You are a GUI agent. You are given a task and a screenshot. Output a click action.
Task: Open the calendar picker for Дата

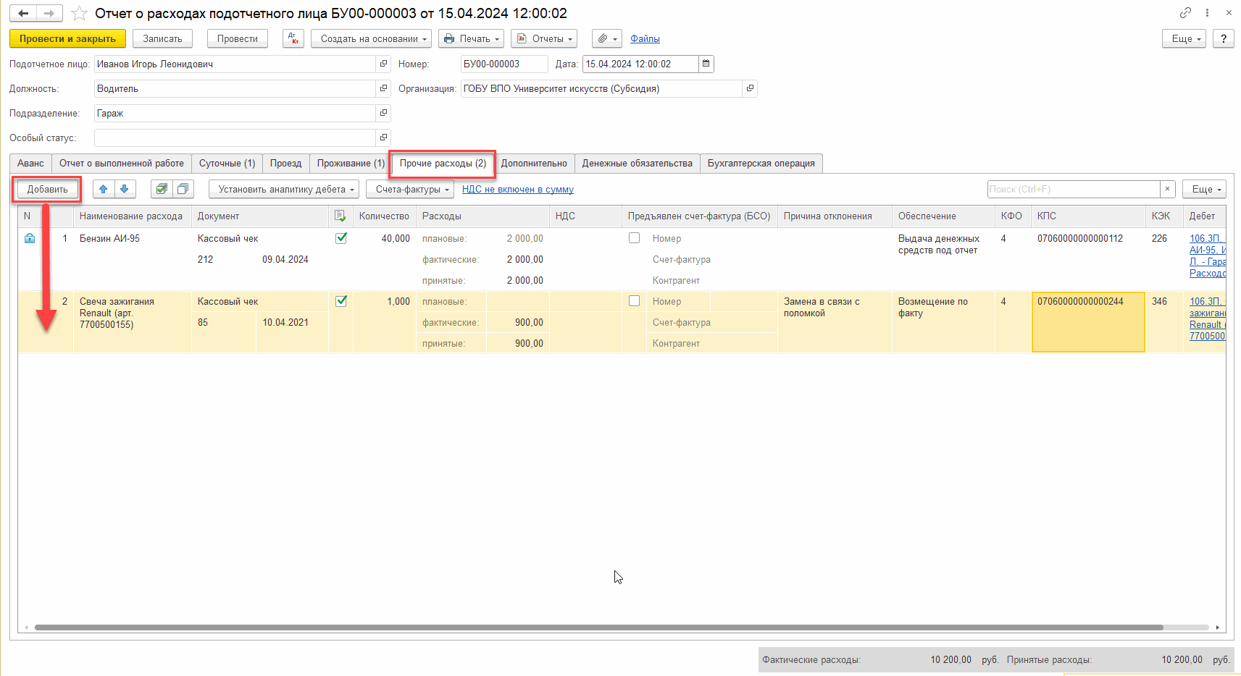tap(706, 64)
